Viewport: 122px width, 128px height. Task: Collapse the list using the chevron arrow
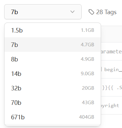point(72,12)
